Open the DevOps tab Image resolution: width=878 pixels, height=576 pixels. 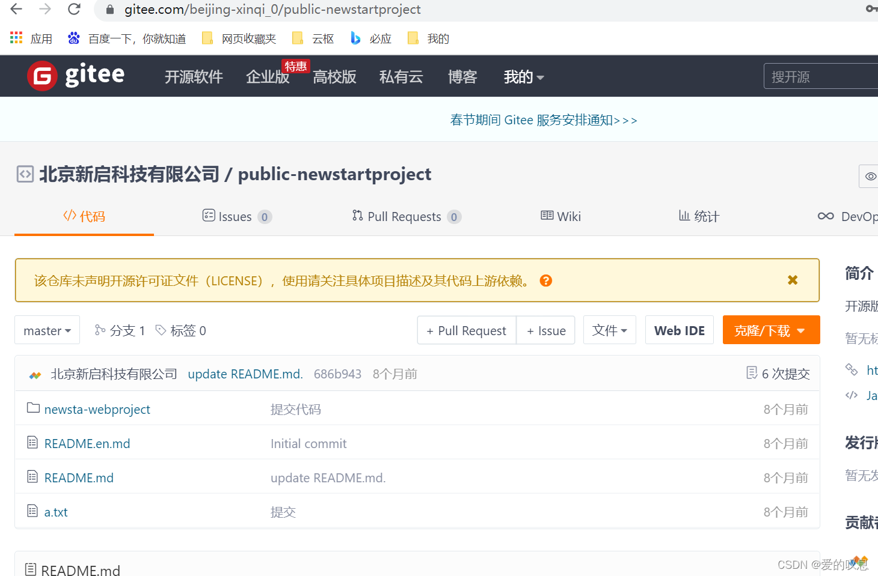(x=848, y=216)
